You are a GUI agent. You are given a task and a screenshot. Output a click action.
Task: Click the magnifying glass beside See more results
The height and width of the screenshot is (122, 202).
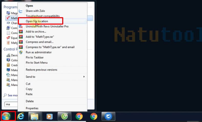pos(5,95)
